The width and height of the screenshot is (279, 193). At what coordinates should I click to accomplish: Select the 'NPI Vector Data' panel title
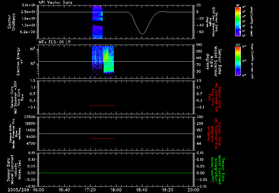pyautogui.click(x=55, y=2)
